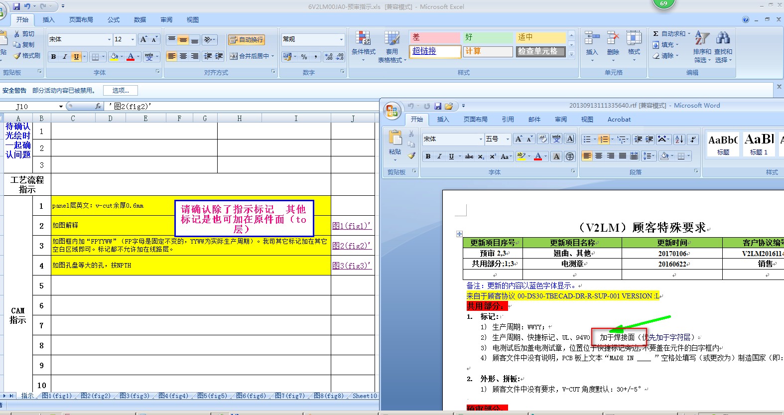Open Conditional Formatting (条件格式) in Excel
Screen dimensions: 784x415
click(x=363, y=45)
